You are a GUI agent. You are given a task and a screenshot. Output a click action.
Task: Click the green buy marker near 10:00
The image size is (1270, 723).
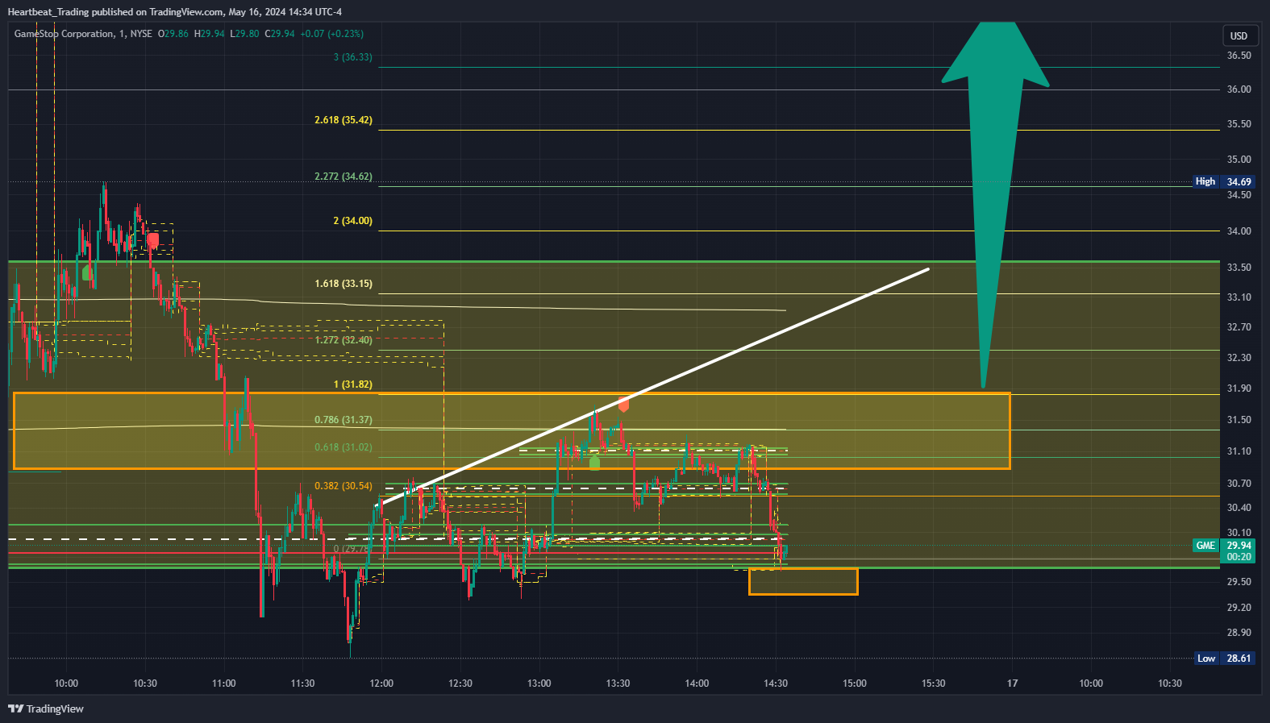(x=87, y=272)
